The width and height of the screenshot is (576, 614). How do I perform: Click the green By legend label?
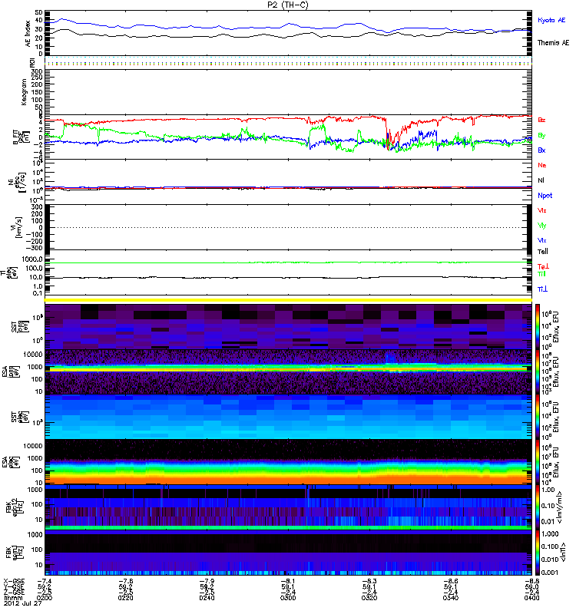(541, 136)
